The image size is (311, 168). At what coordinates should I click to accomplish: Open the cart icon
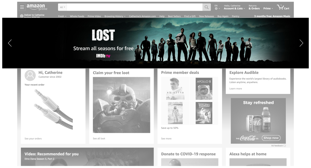coord(283,7)
